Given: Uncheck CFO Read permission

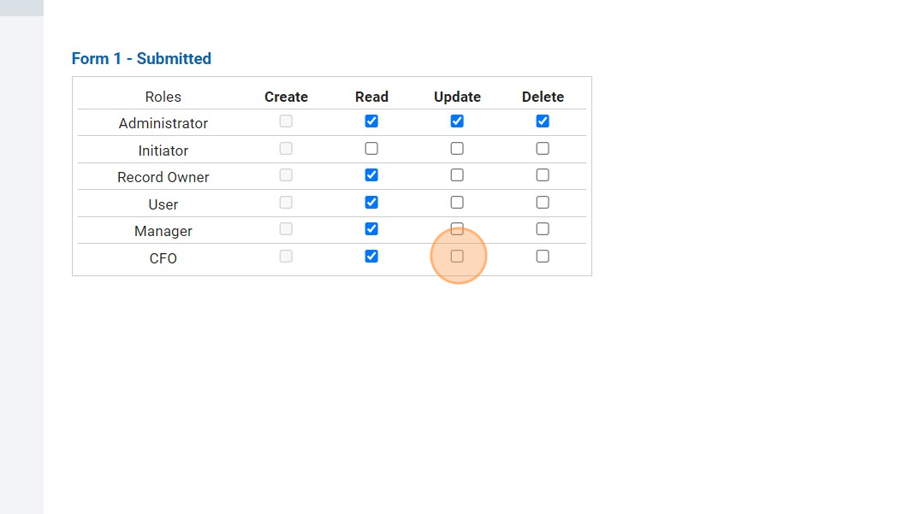Looking at the screenshot, I should pyautogui.click(x=371, y=257).
